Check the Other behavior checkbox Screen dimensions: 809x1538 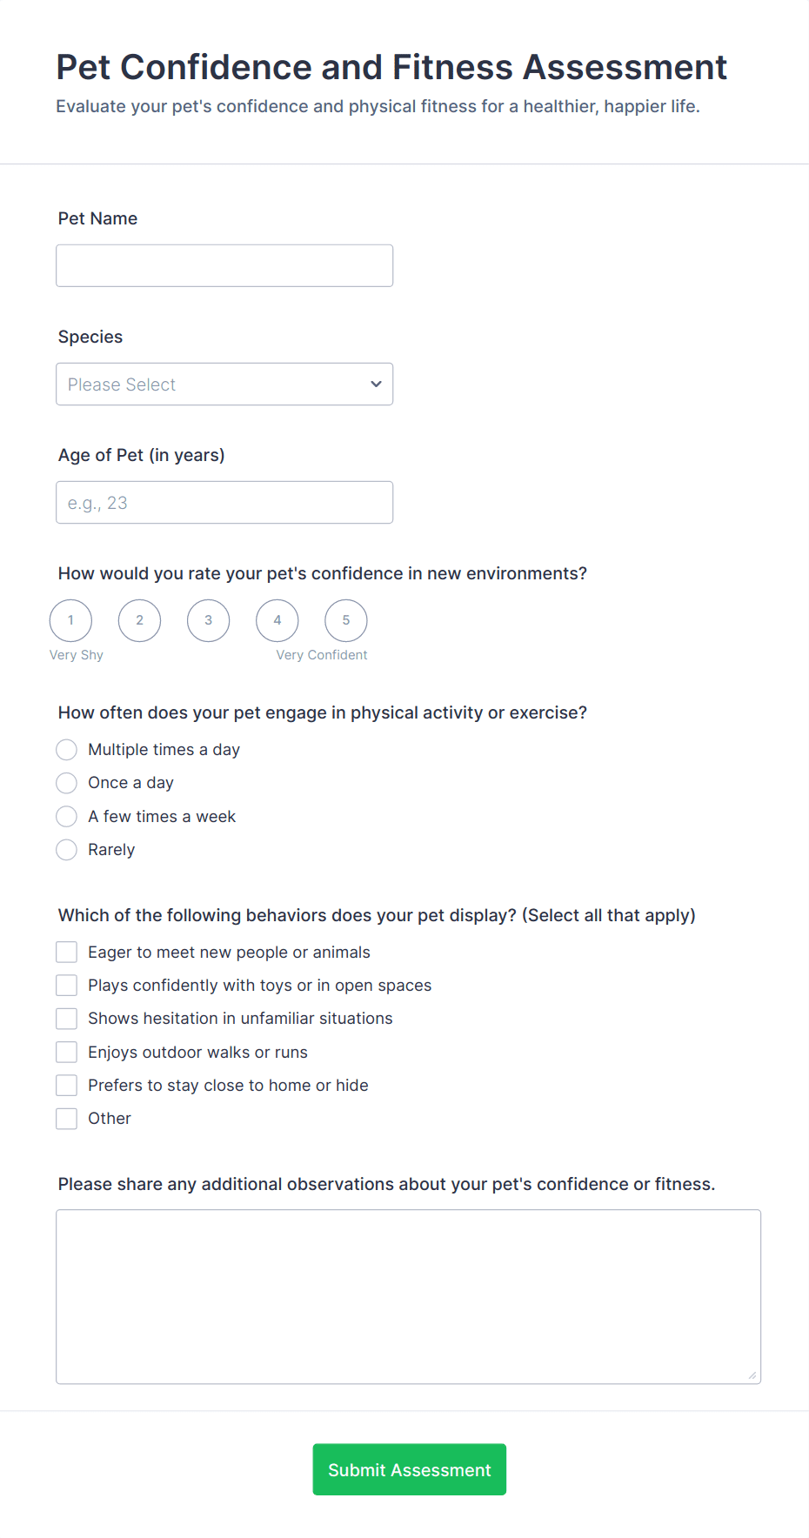67,1119
